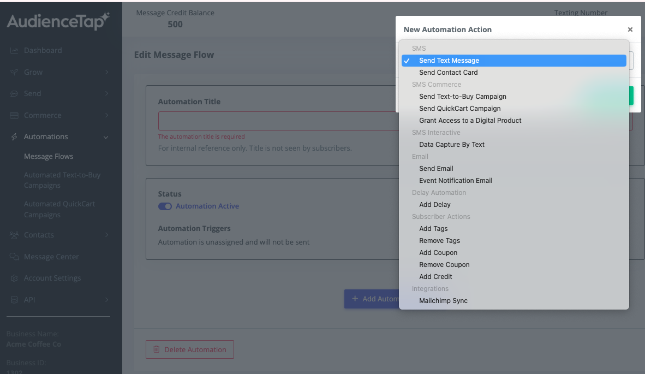Click the Delete Automation button
The width and height of the screenshot is (645, 374).
pos(189,349)
